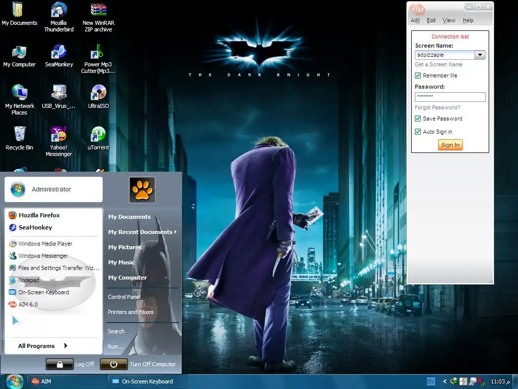Viewport: 518px width, 389px height.
Task: Open My Pictures from the Start menu
Action: 124,247
